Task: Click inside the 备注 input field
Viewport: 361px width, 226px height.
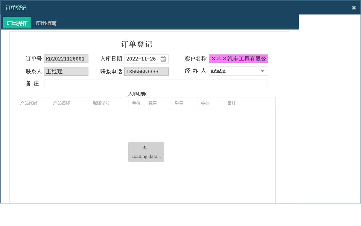Action: (156, 84)
